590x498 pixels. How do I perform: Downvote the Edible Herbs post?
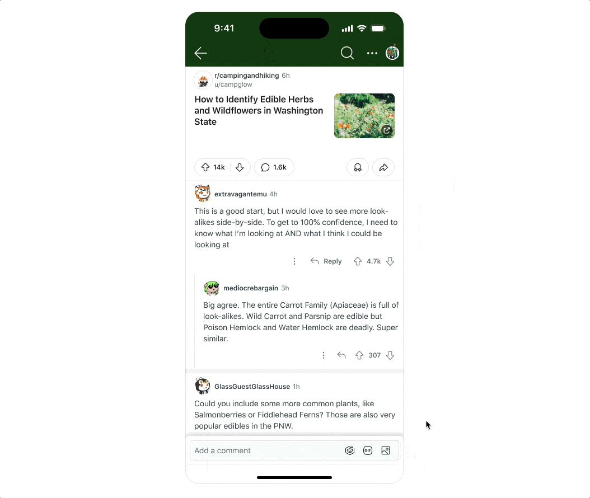(240, 167)
